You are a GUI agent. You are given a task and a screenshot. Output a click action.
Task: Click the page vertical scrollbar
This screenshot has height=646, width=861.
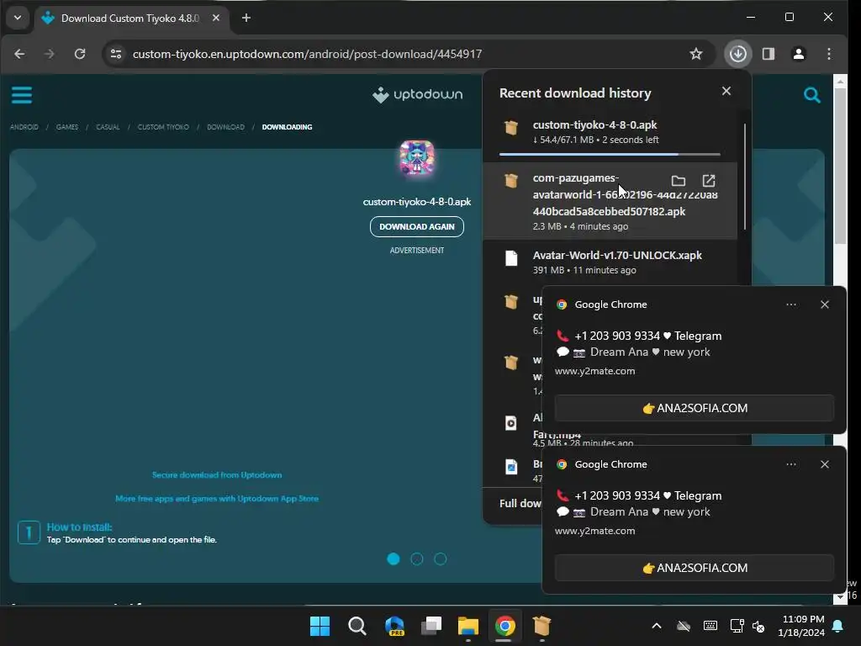pyautogui.click(x=840, y=165)
